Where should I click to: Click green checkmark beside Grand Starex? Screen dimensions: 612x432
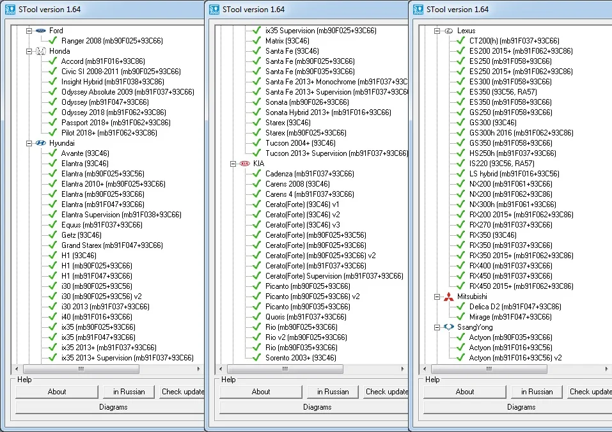coord(52,245)
